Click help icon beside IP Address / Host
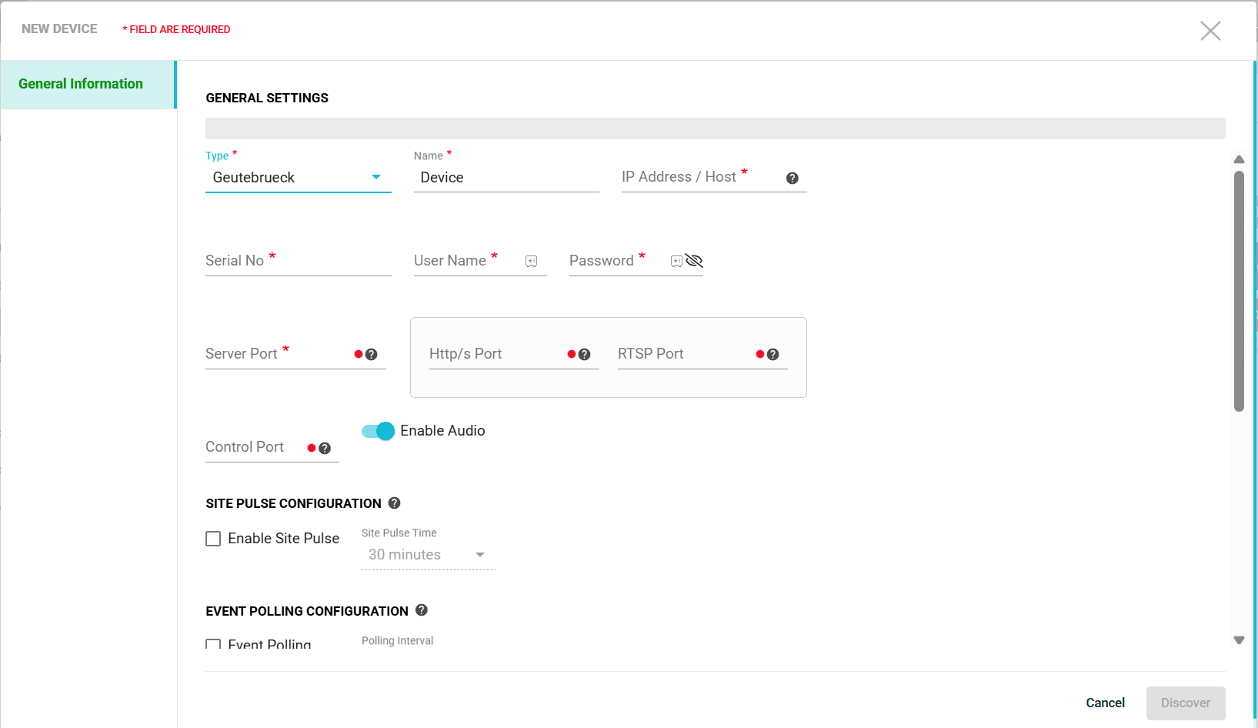The width and height of the screenshot is (1258, 728). [x=792, y=179]
